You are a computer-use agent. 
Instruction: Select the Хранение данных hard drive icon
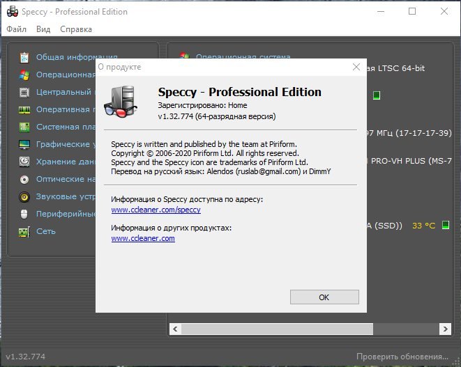coord(24,162)
